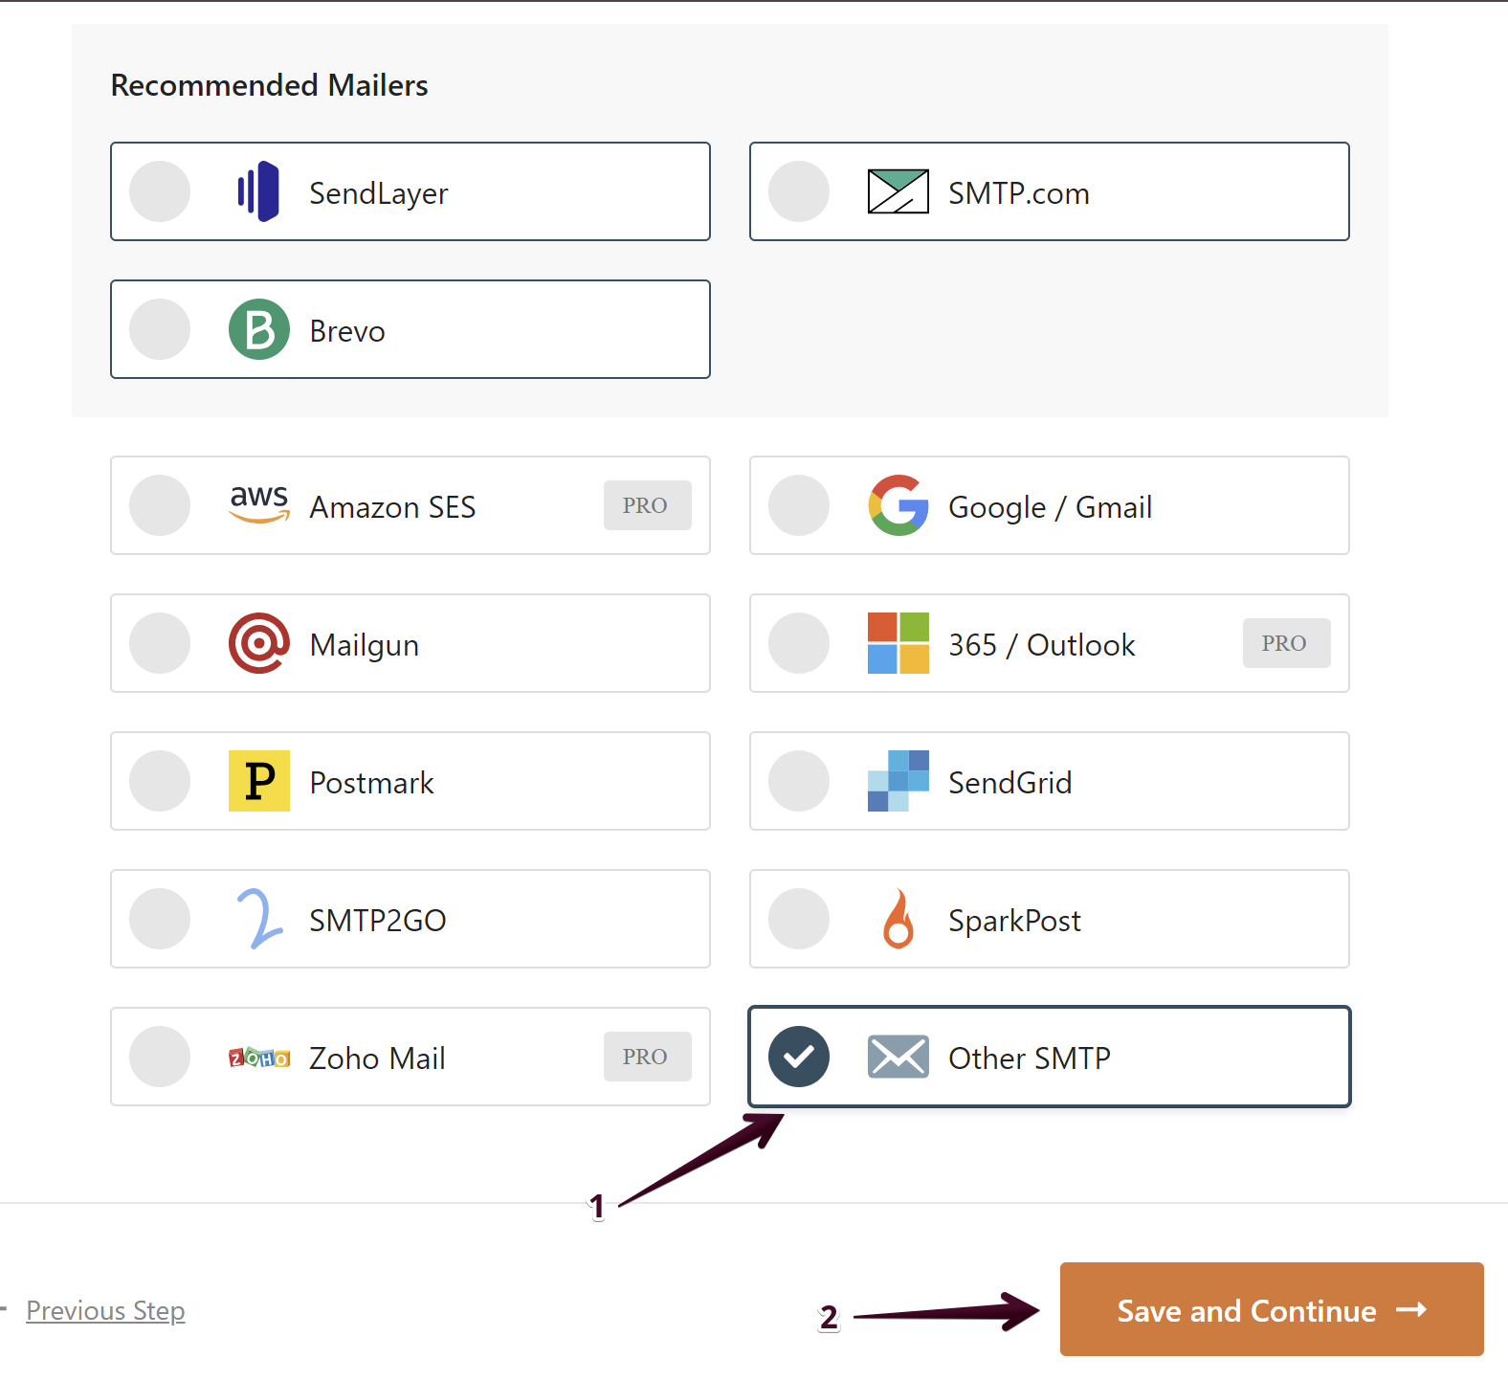Select the SMTP.com radio button
The image size is (1508, 1381).
[799, 191]
